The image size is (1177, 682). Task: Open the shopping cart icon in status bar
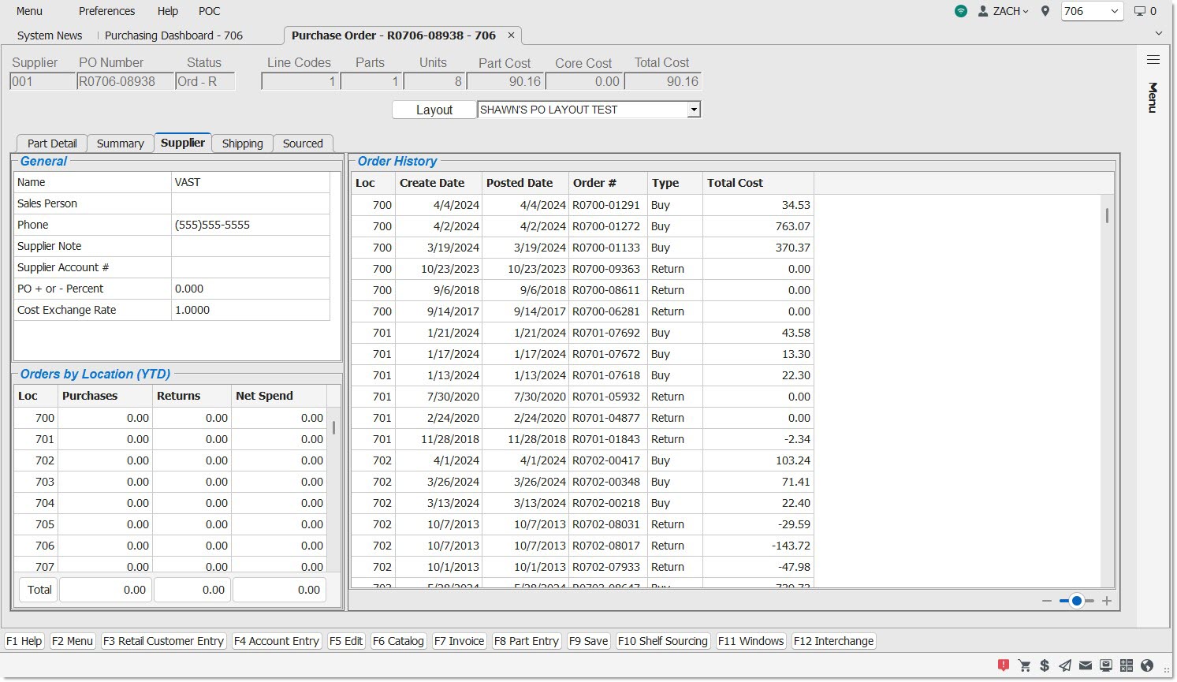point(1024,665)
